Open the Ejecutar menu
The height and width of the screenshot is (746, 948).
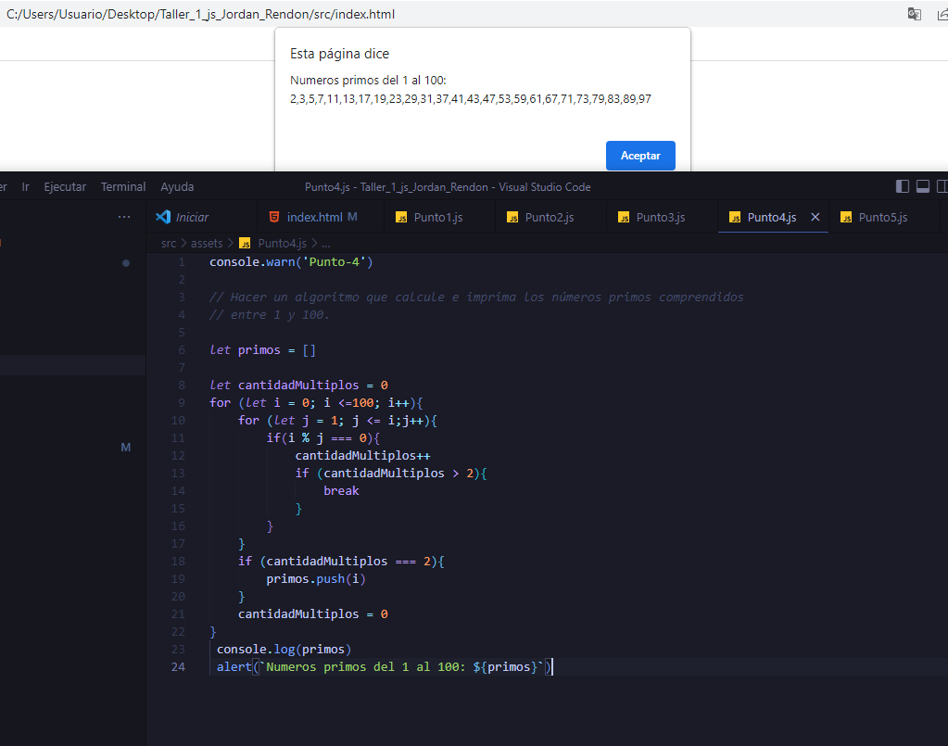(x=65, y=187)
